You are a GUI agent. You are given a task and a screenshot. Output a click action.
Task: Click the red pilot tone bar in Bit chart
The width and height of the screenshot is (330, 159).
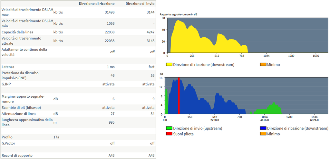179,96
